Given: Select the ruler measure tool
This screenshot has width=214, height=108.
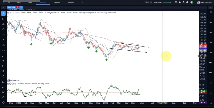Looking at the screenshot, I should (x=3, y=61).
